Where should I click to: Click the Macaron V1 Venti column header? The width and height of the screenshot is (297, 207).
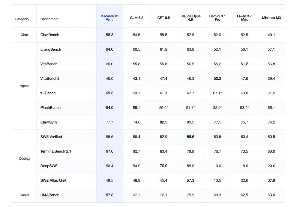click(109, 18)
